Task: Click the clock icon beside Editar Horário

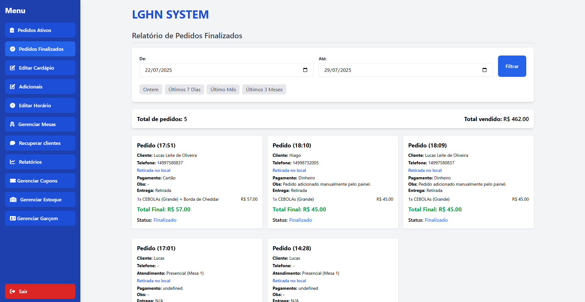Action: (x=13, y=105)
